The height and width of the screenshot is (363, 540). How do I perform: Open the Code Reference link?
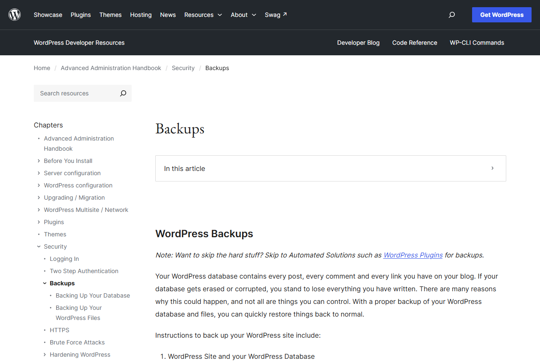click(x=415, y=43)
